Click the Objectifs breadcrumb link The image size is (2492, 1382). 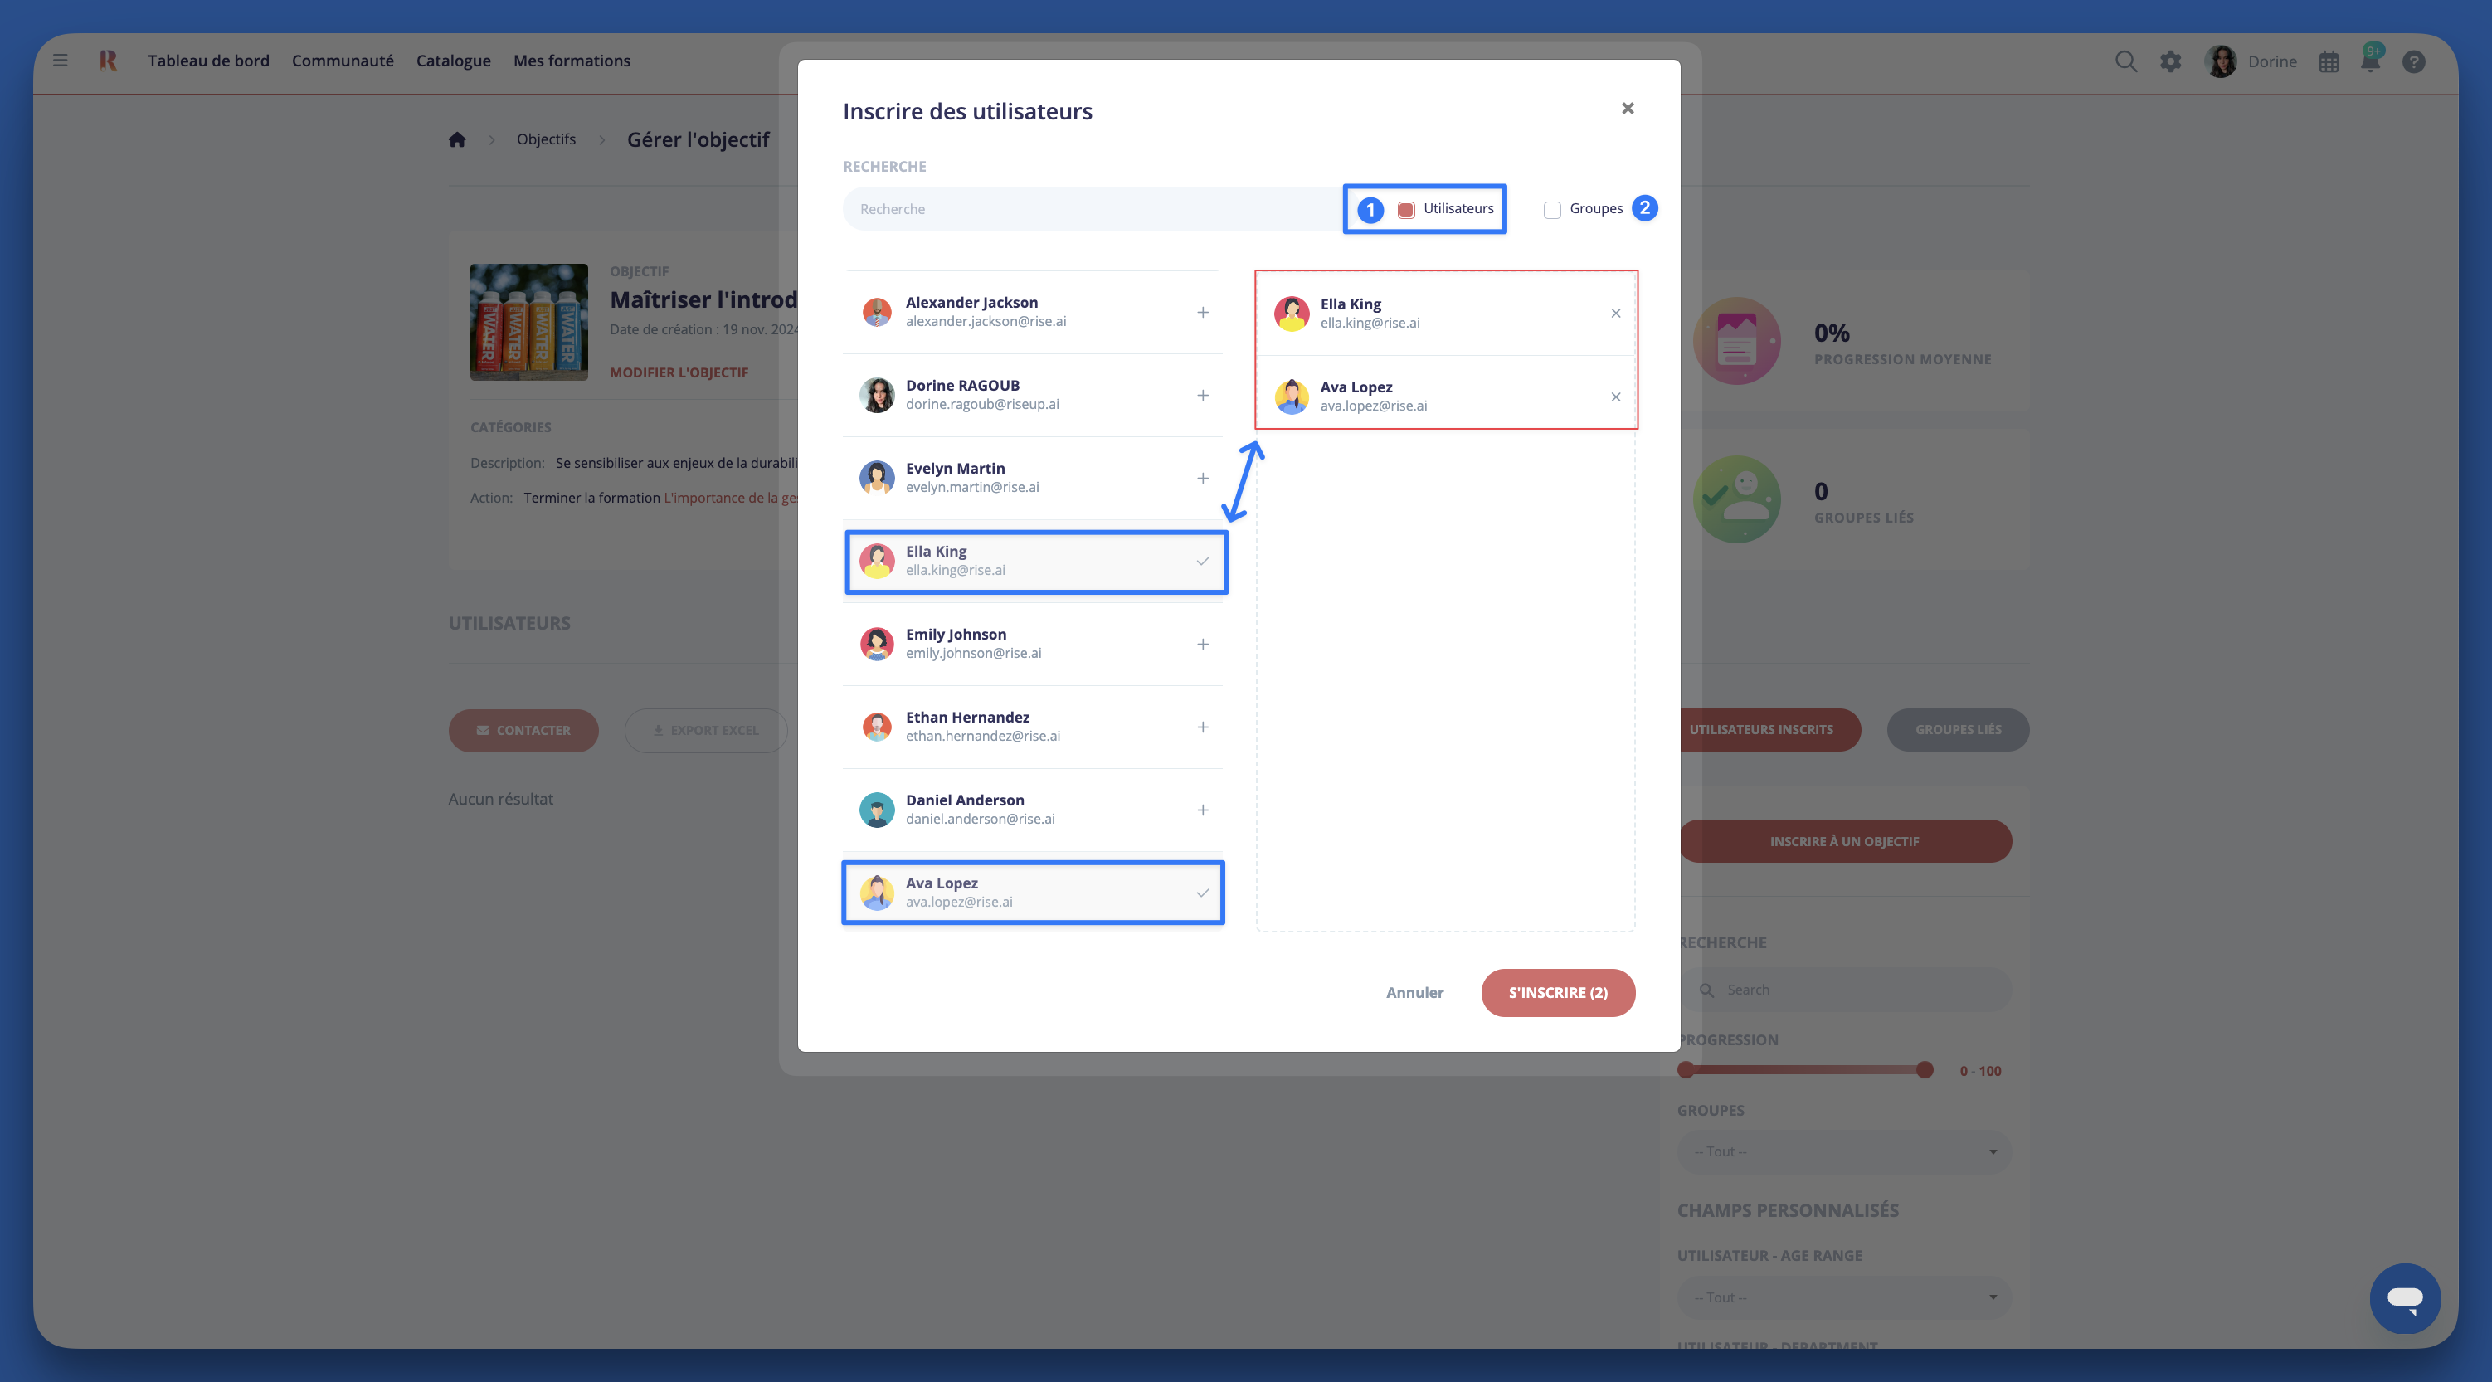[x=546, y=139]
